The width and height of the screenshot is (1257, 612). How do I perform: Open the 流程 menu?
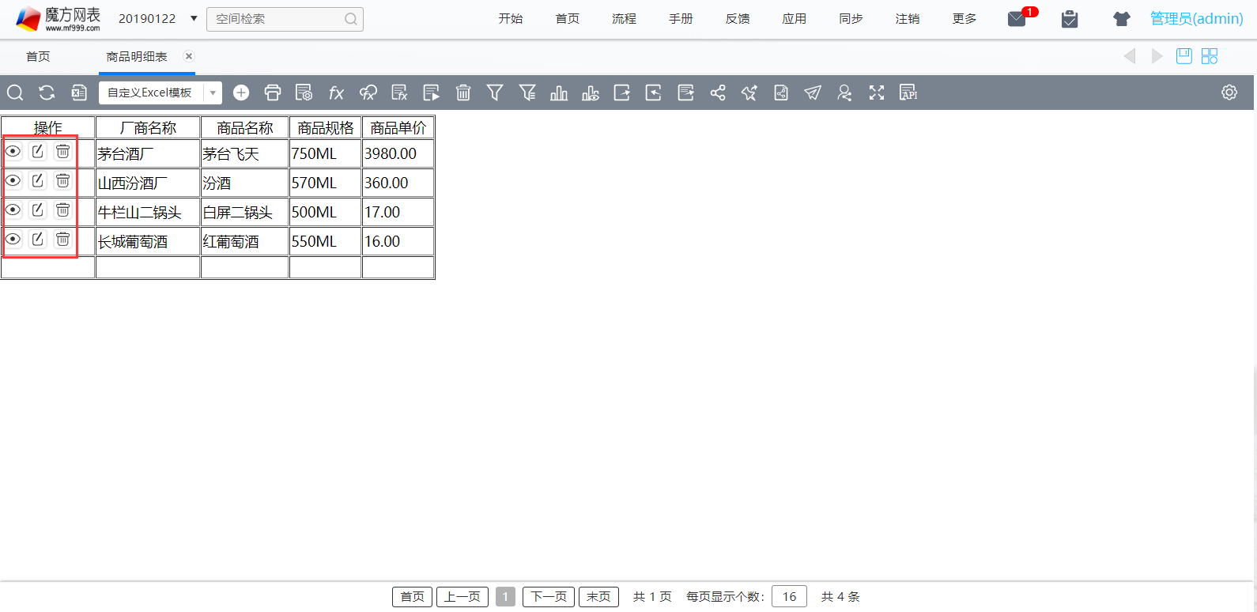click(x=624, y=18)
